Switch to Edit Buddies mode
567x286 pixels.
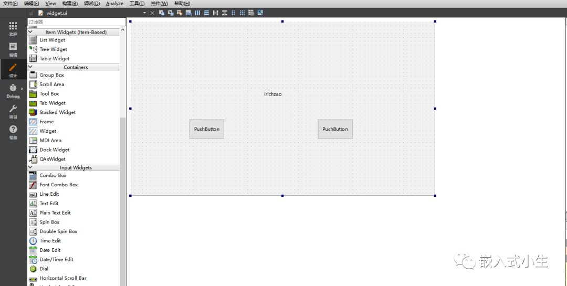pyautogui.click(x=180, y=13)
